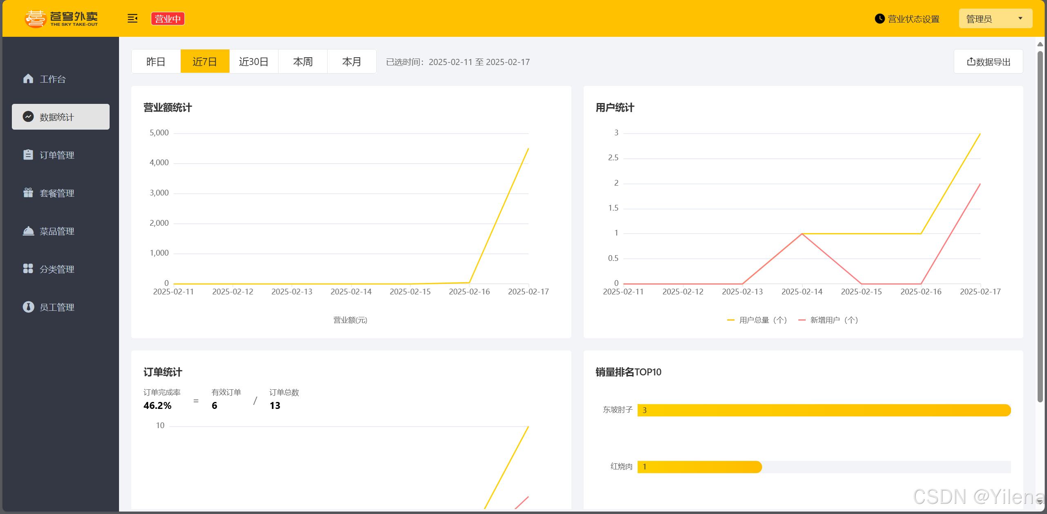Screen dimensions: 1047x514
Task: Expand the 管理员 account dropdown
Action: [995, 19]
